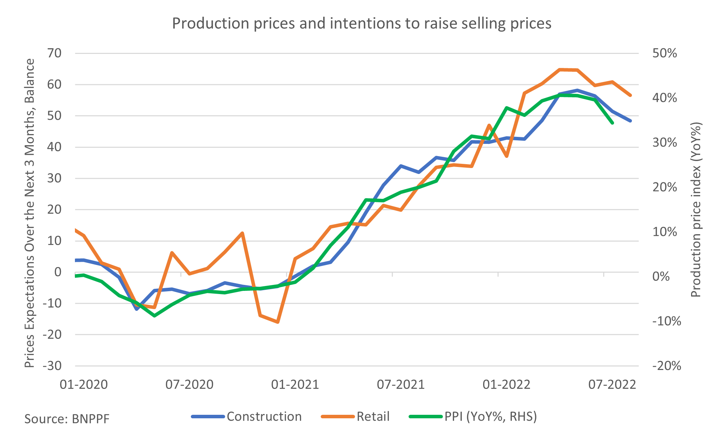Click the 07-2022 x-axis label

click(612, 385)
